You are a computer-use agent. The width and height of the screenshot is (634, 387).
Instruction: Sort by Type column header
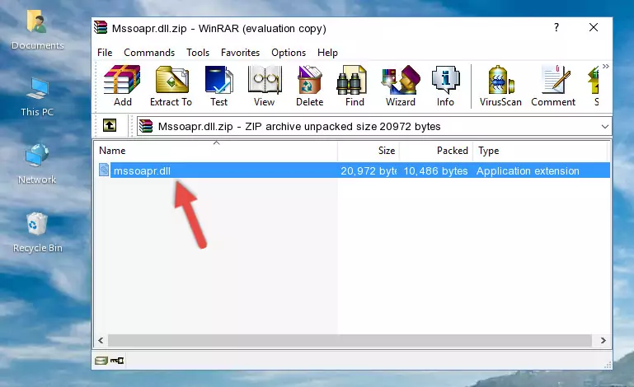click(x=540, y=151)
